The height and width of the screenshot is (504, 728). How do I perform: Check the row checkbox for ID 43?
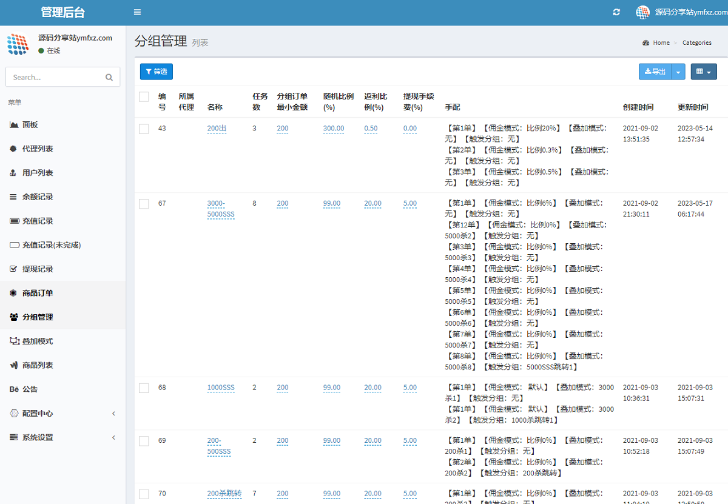tap(144, 129)
